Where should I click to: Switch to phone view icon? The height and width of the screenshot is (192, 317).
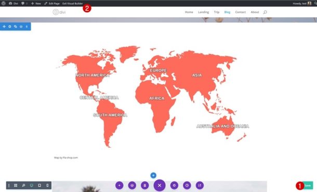pyautogui.click(x=47, y=185)
